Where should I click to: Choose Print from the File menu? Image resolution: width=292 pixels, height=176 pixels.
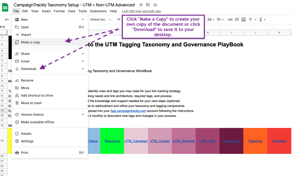pos(50,153)
